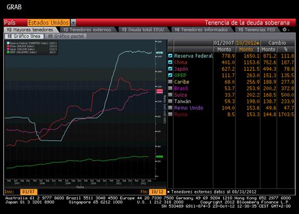Expand the Estados Unidos country dropdown arrow
This screenshot has width=299, height=214.
[73, 22]
